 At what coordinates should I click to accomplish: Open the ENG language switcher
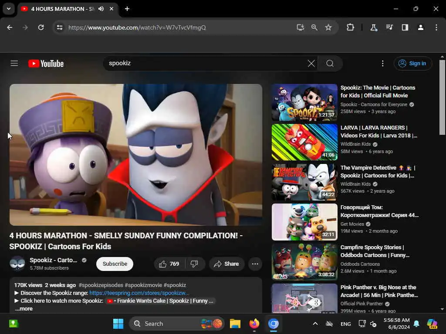click(345, 324)
